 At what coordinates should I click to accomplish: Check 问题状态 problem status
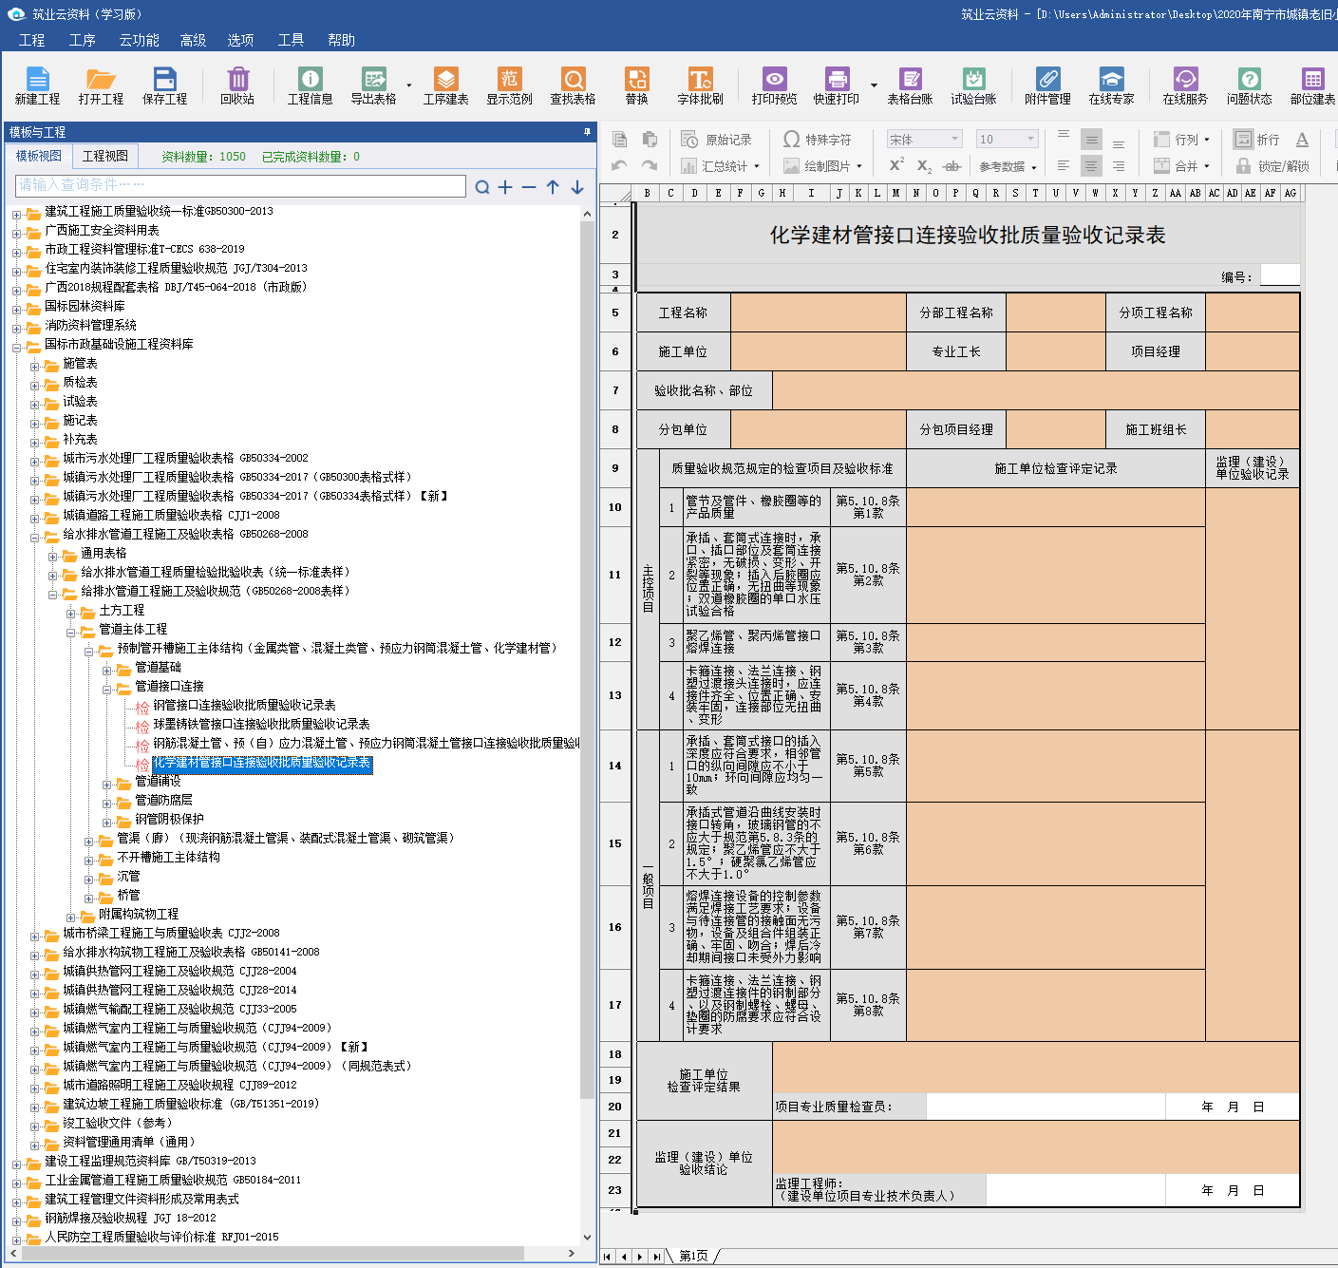1250,85
